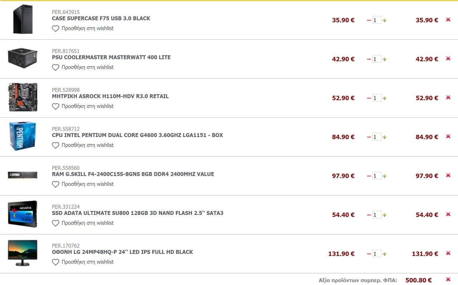Click the heart icon for G.SKILL RAM

tap(55, 185)
